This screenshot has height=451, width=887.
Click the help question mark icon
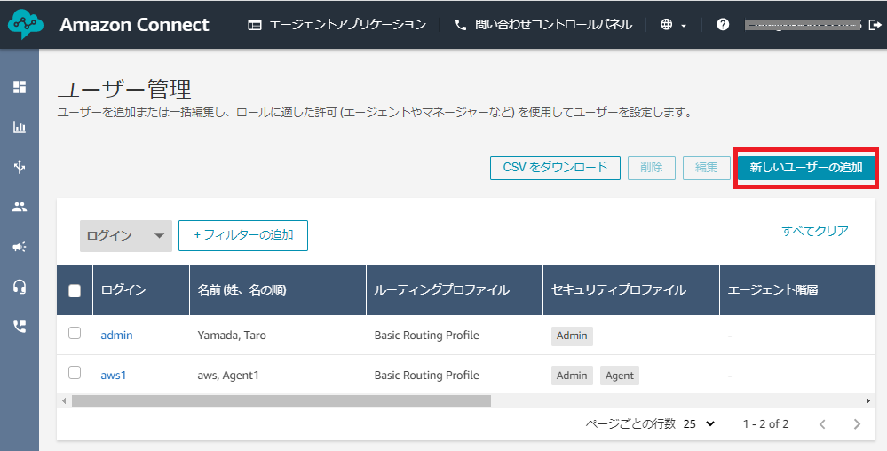(x=723, y=24)
